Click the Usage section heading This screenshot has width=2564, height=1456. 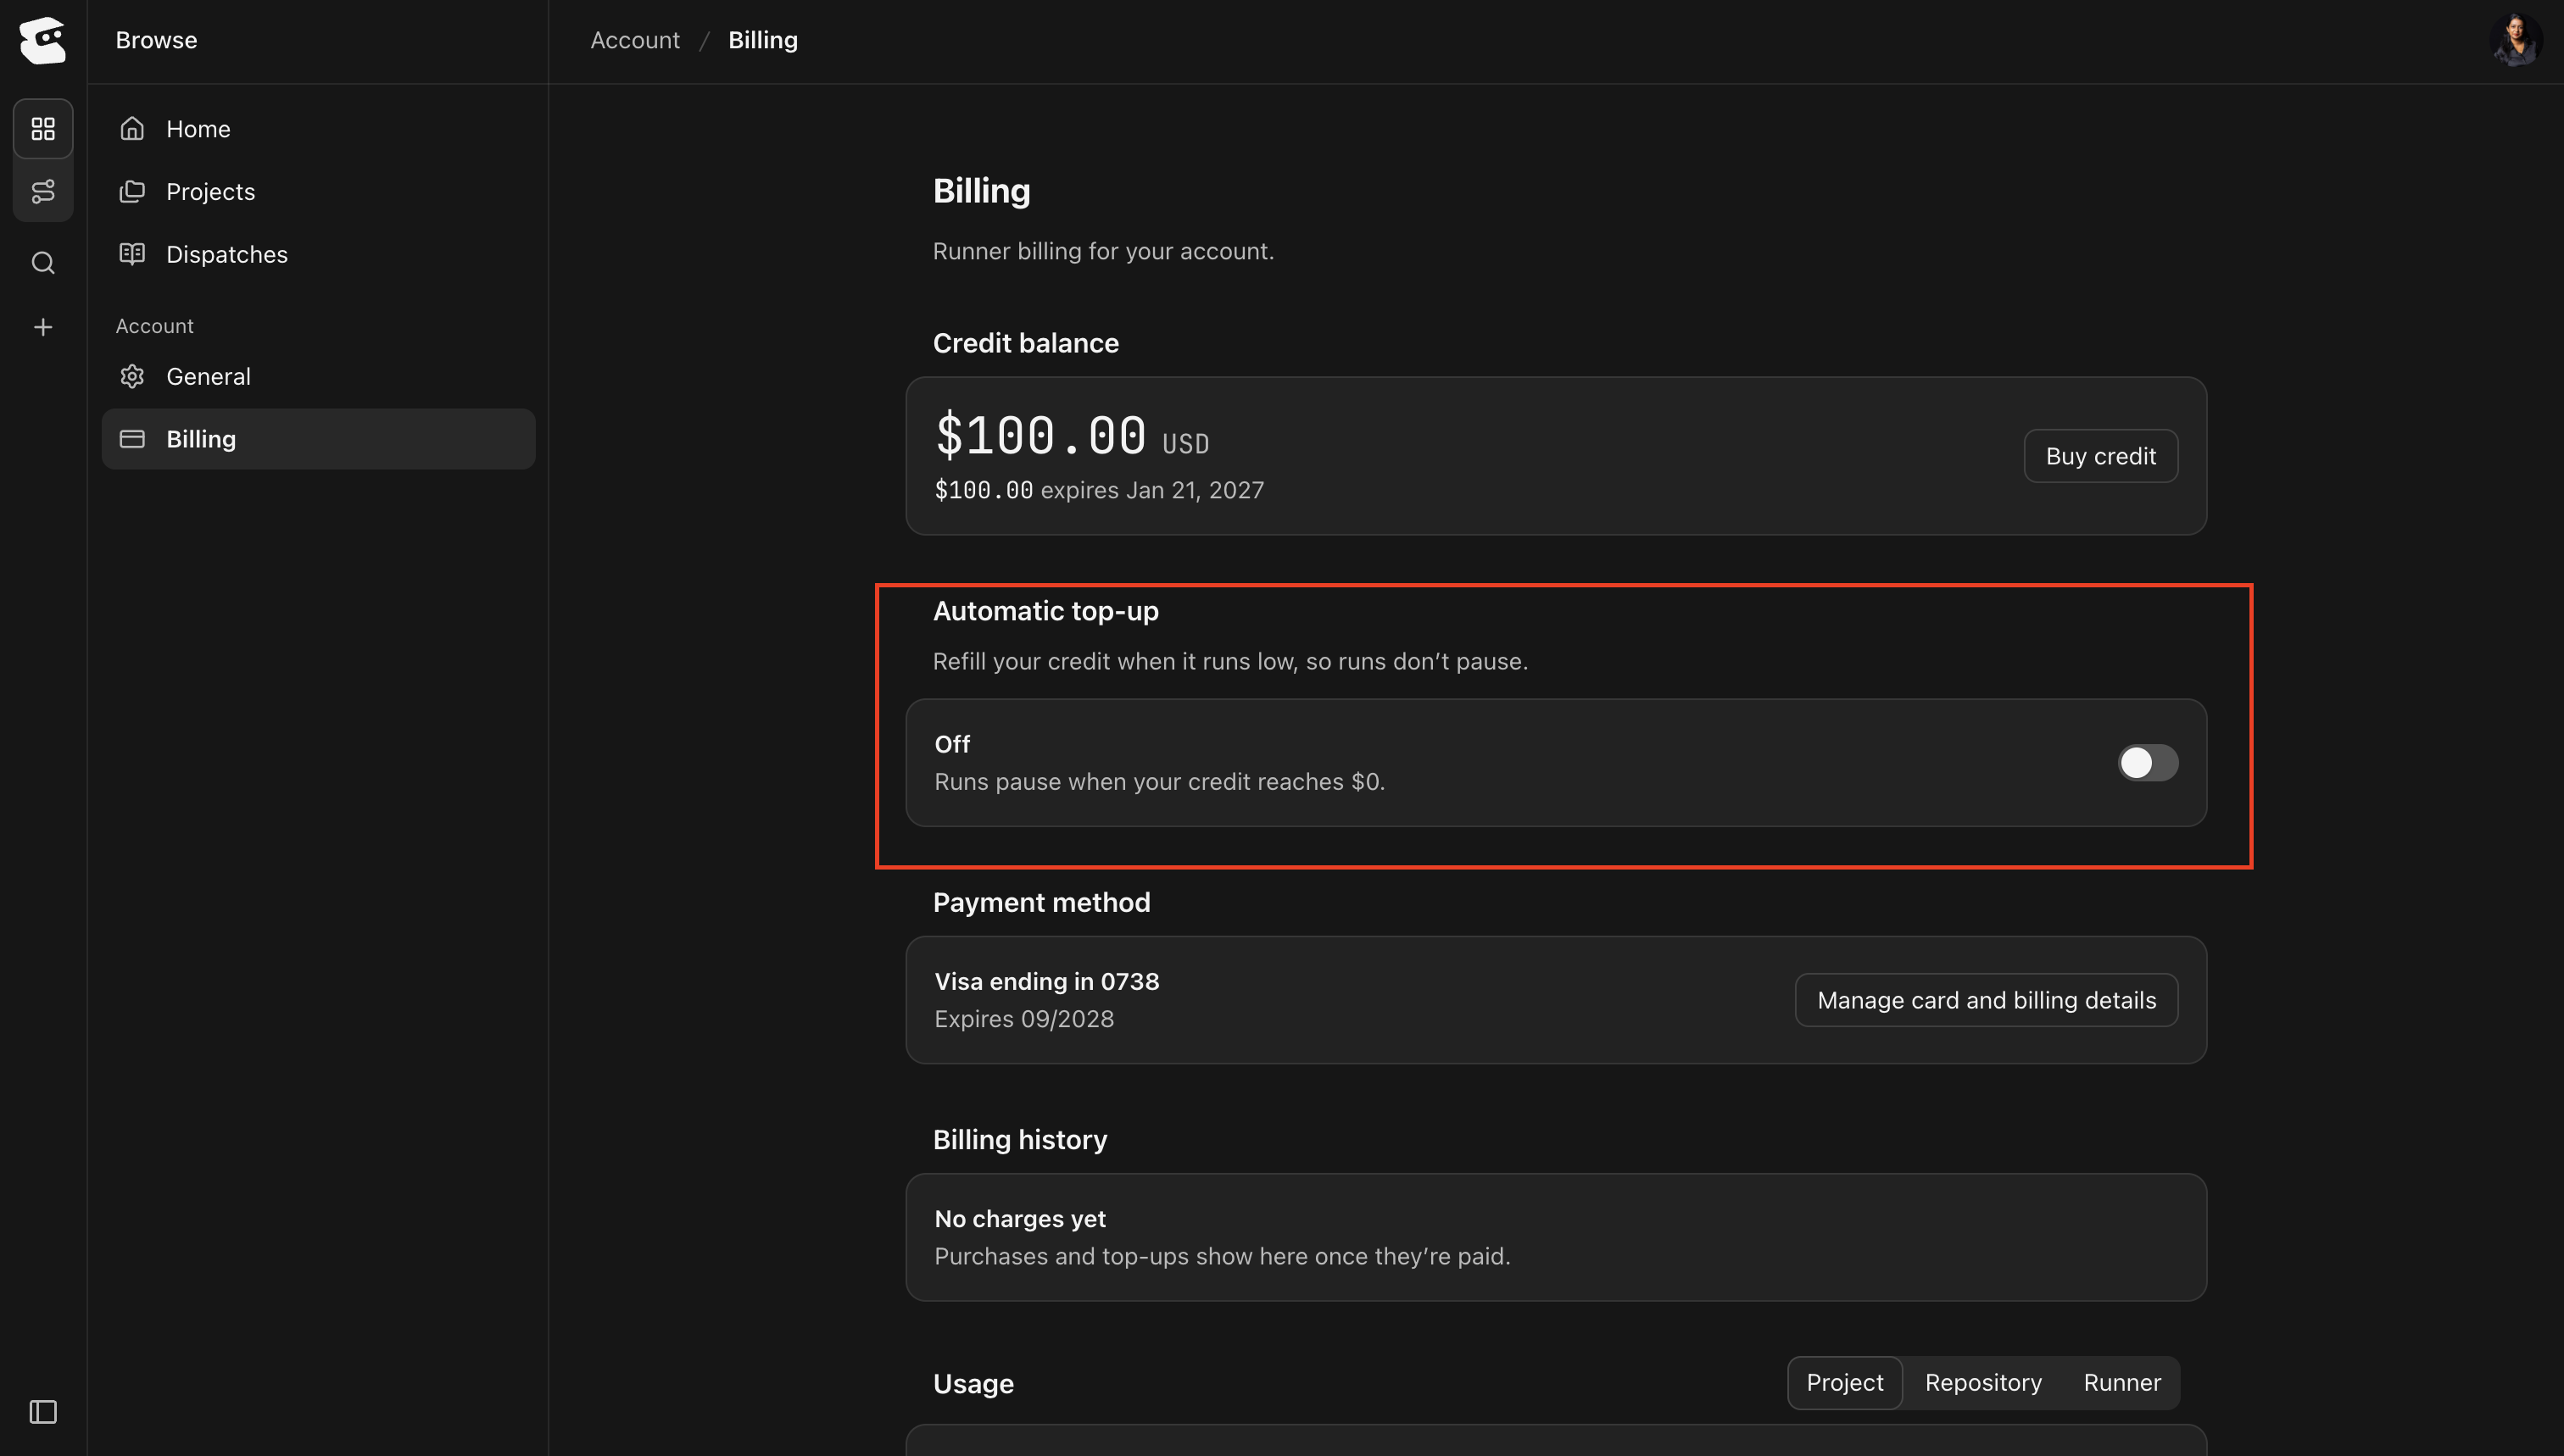(x=973, y=1384)
